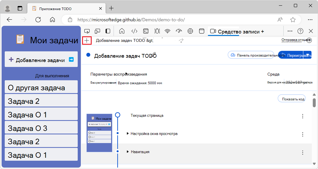Open the Performance gauge icon
This screenshot has height=169, width=318.
pos(179,31)
